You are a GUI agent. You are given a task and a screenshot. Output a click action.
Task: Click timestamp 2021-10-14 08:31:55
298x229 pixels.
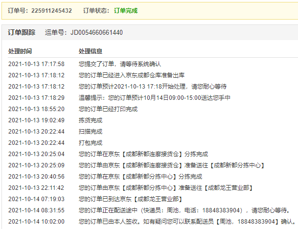pyautogui.click(x=36, y=210)
